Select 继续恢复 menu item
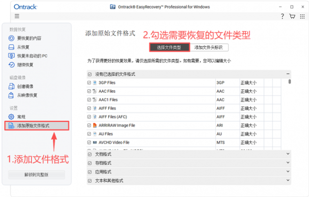The height and width of the screenshot is (197, 309). [x=25, y=65]
